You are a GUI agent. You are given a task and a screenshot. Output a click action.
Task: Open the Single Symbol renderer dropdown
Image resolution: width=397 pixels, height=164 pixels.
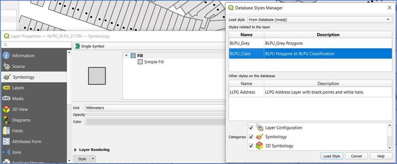[149, 46]
